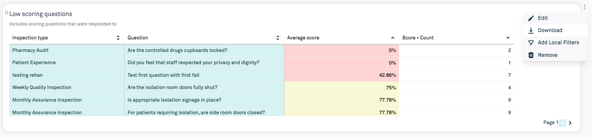This screenshot has width=592, height=139.
Task: Click the Pharmacy Audit inspection cell
Action: [67, 50]
